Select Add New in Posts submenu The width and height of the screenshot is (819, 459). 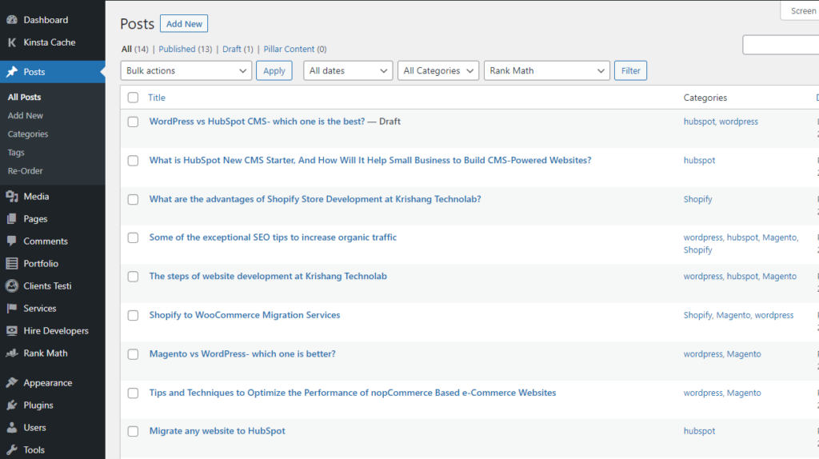(25, 115)
